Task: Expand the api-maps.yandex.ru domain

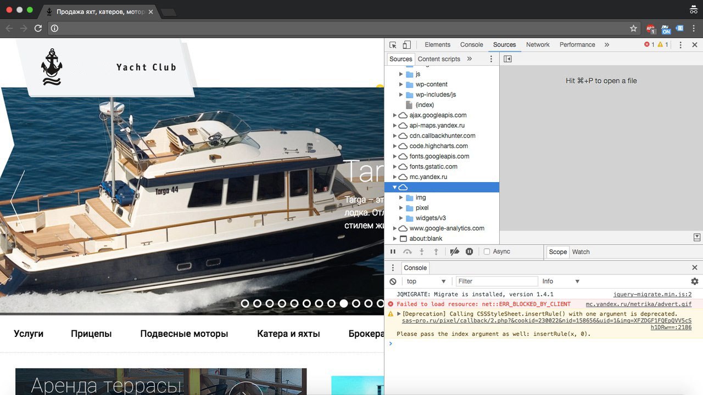Action: [394, 126]
